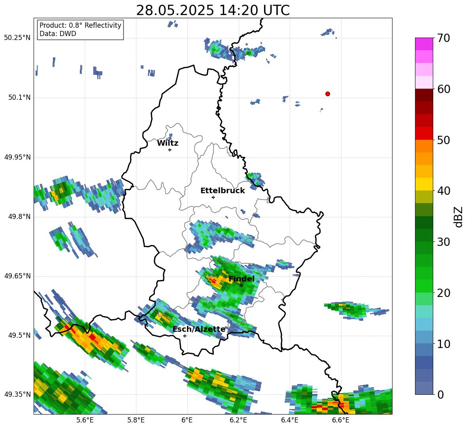This screenshot has width=468, height=428.
Task: Click the dBZ colorbar axis label
Action: pyautogui.click(x=458, y=217)
